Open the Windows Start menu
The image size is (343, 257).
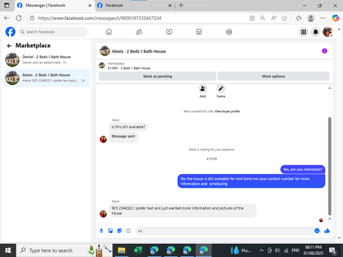tap(8, 250)
